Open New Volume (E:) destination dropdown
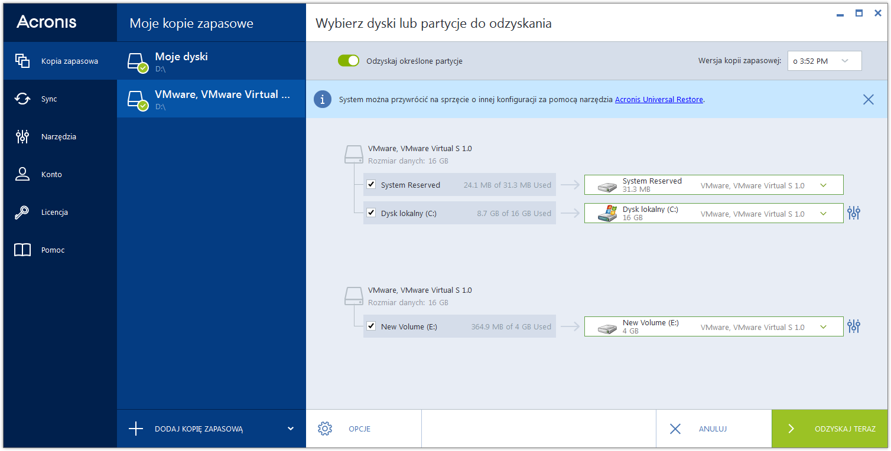 pos(714,326)
